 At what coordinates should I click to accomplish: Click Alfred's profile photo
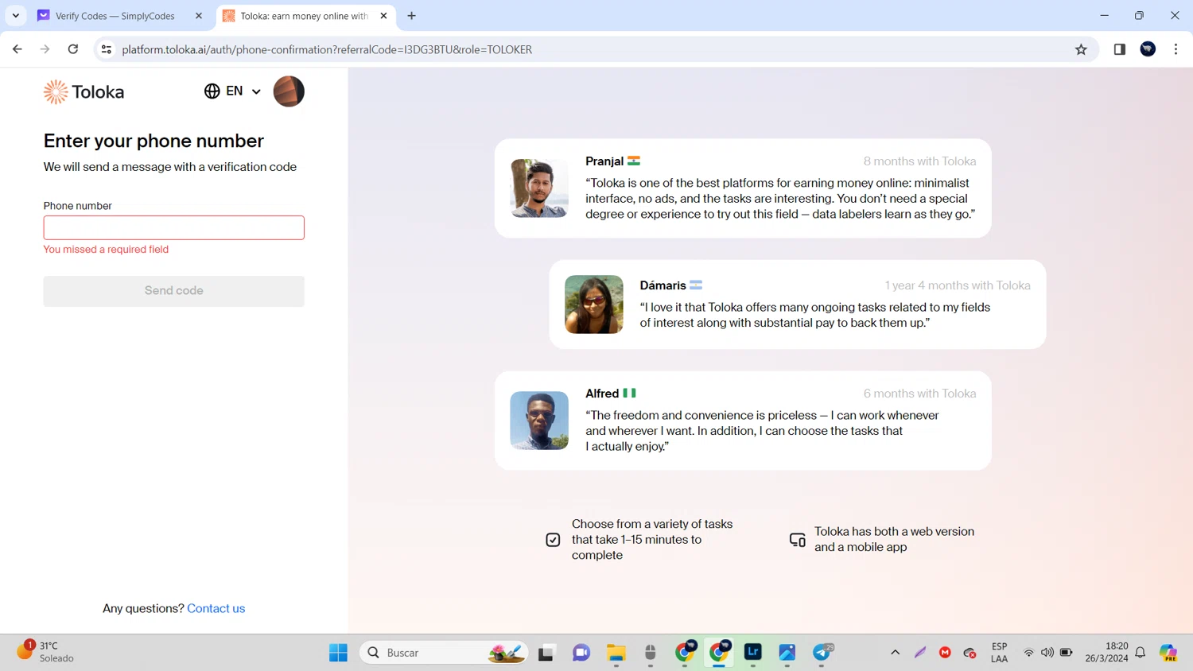539,421
